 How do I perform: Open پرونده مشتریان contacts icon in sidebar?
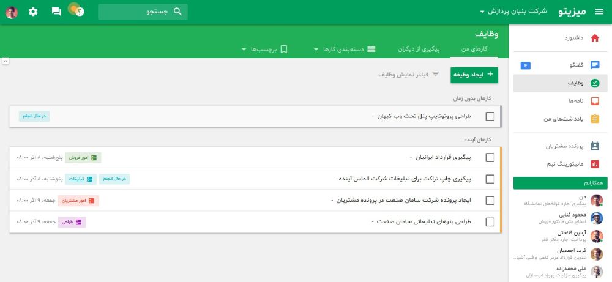pos(594,146)
